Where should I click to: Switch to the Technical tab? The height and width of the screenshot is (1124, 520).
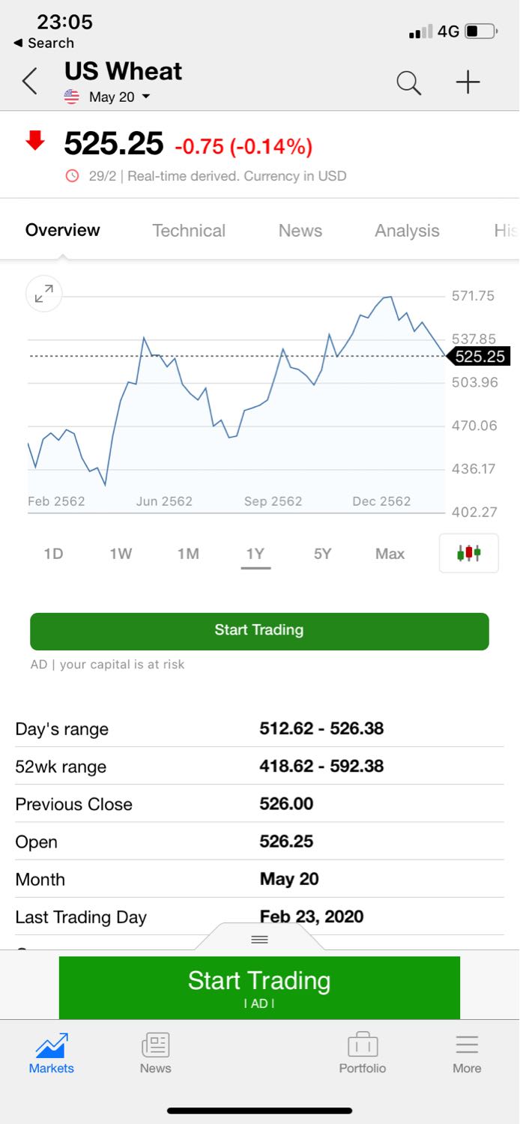tap(189, 231)
